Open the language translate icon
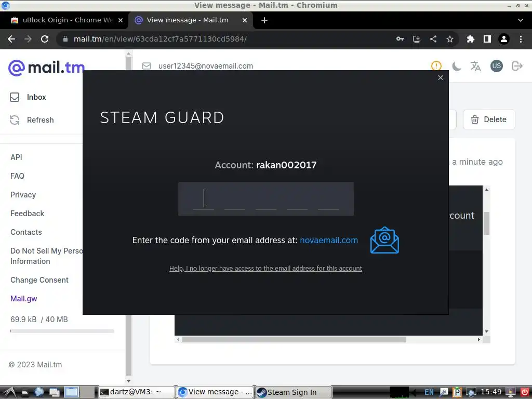Screen dimensions: 532x399 click(x=476, y=66)
